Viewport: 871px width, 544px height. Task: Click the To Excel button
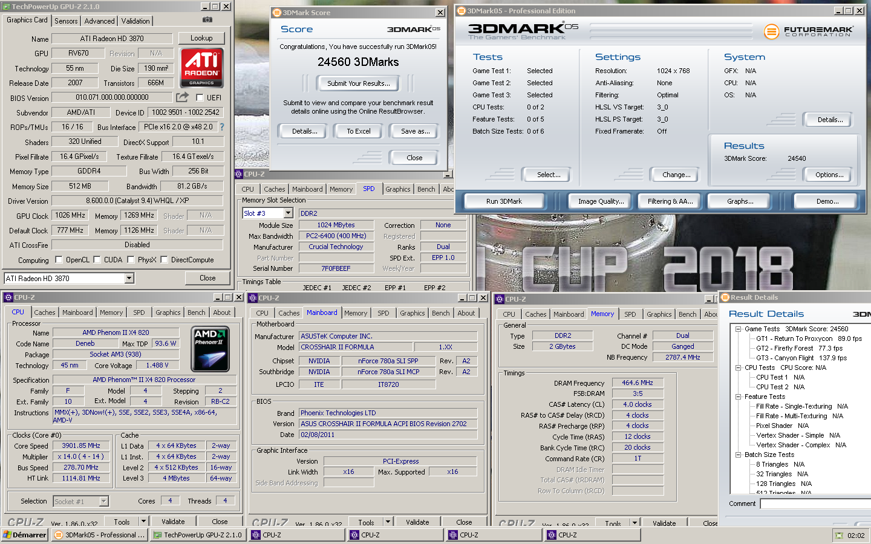tap(359, 131)
